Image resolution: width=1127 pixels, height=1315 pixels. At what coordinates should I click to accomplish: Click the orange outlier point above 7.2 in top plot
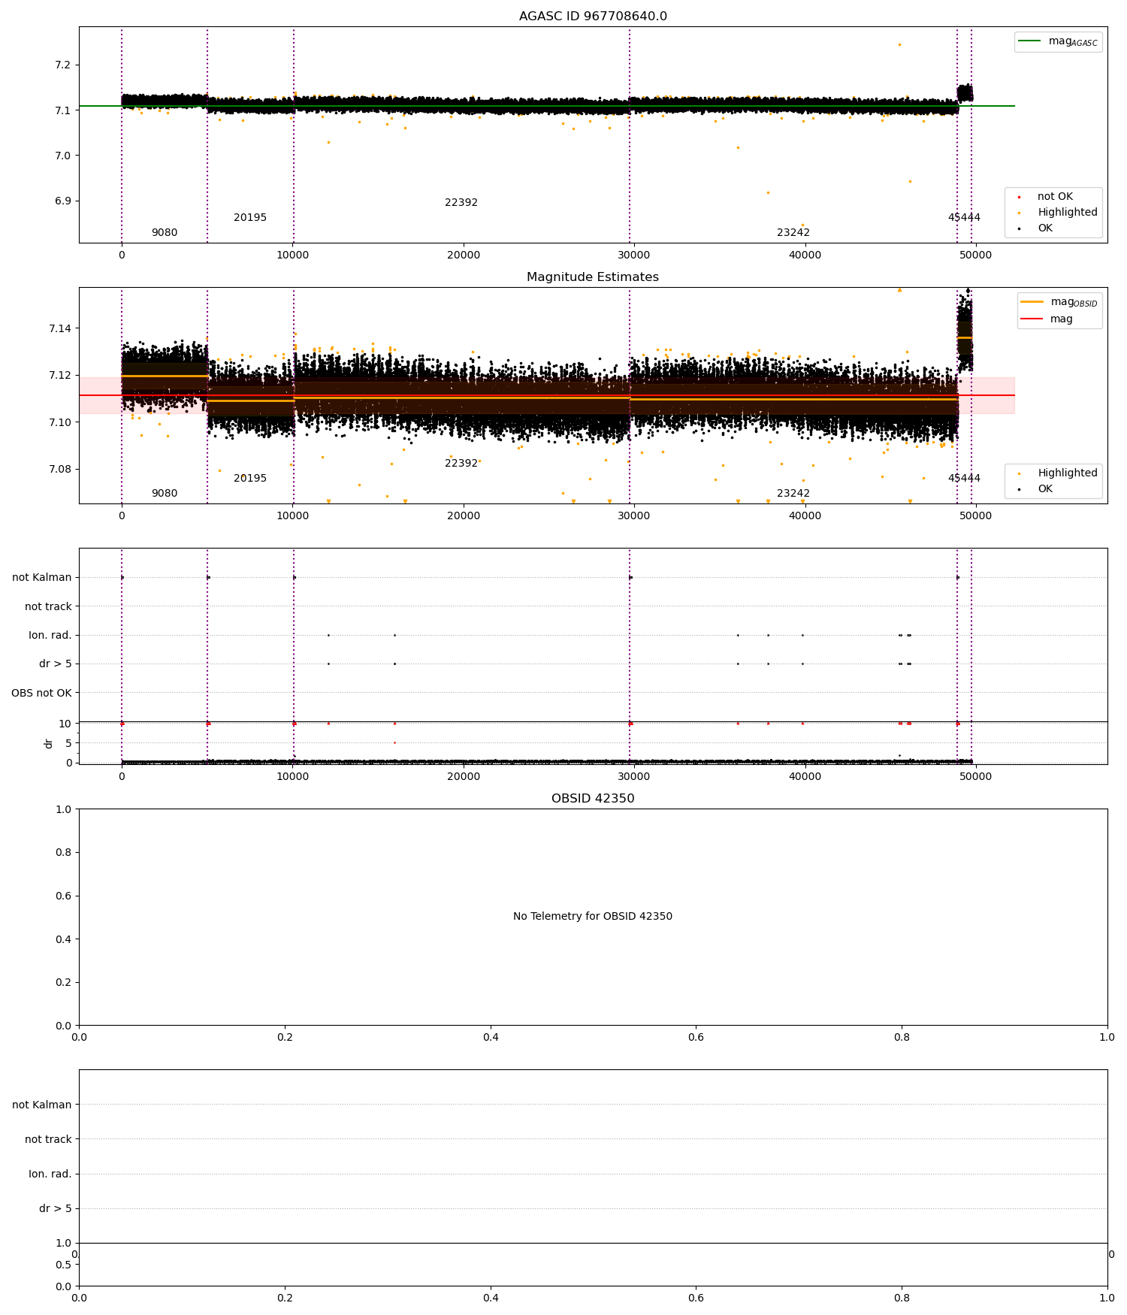click(x=899, y=44)
